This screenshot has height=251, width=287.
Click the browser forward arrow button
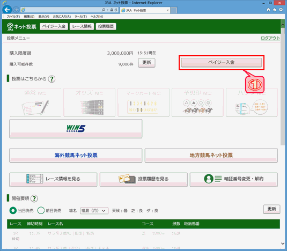(x=16, y=10)
